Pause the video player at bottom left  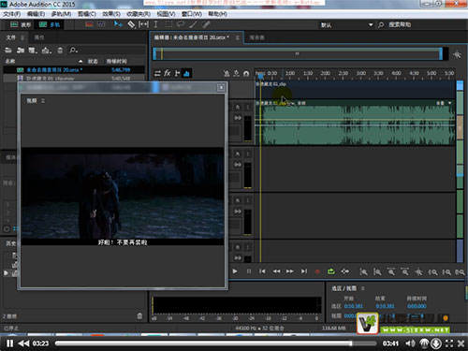[x=9, y=344]
